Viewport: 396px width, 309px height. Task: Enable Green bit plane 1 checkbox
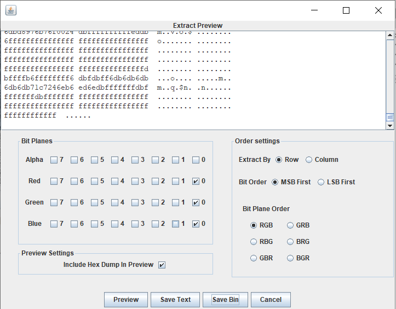[x=175, y=202]
